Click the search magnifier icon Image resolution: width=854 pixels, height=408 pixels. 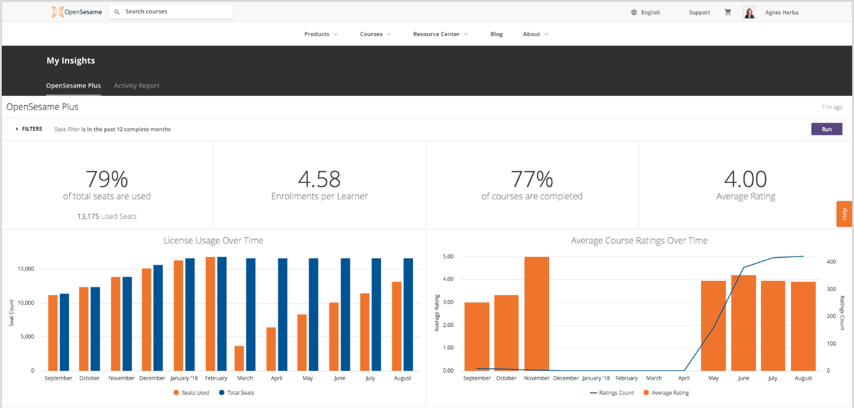click(117, 12)
